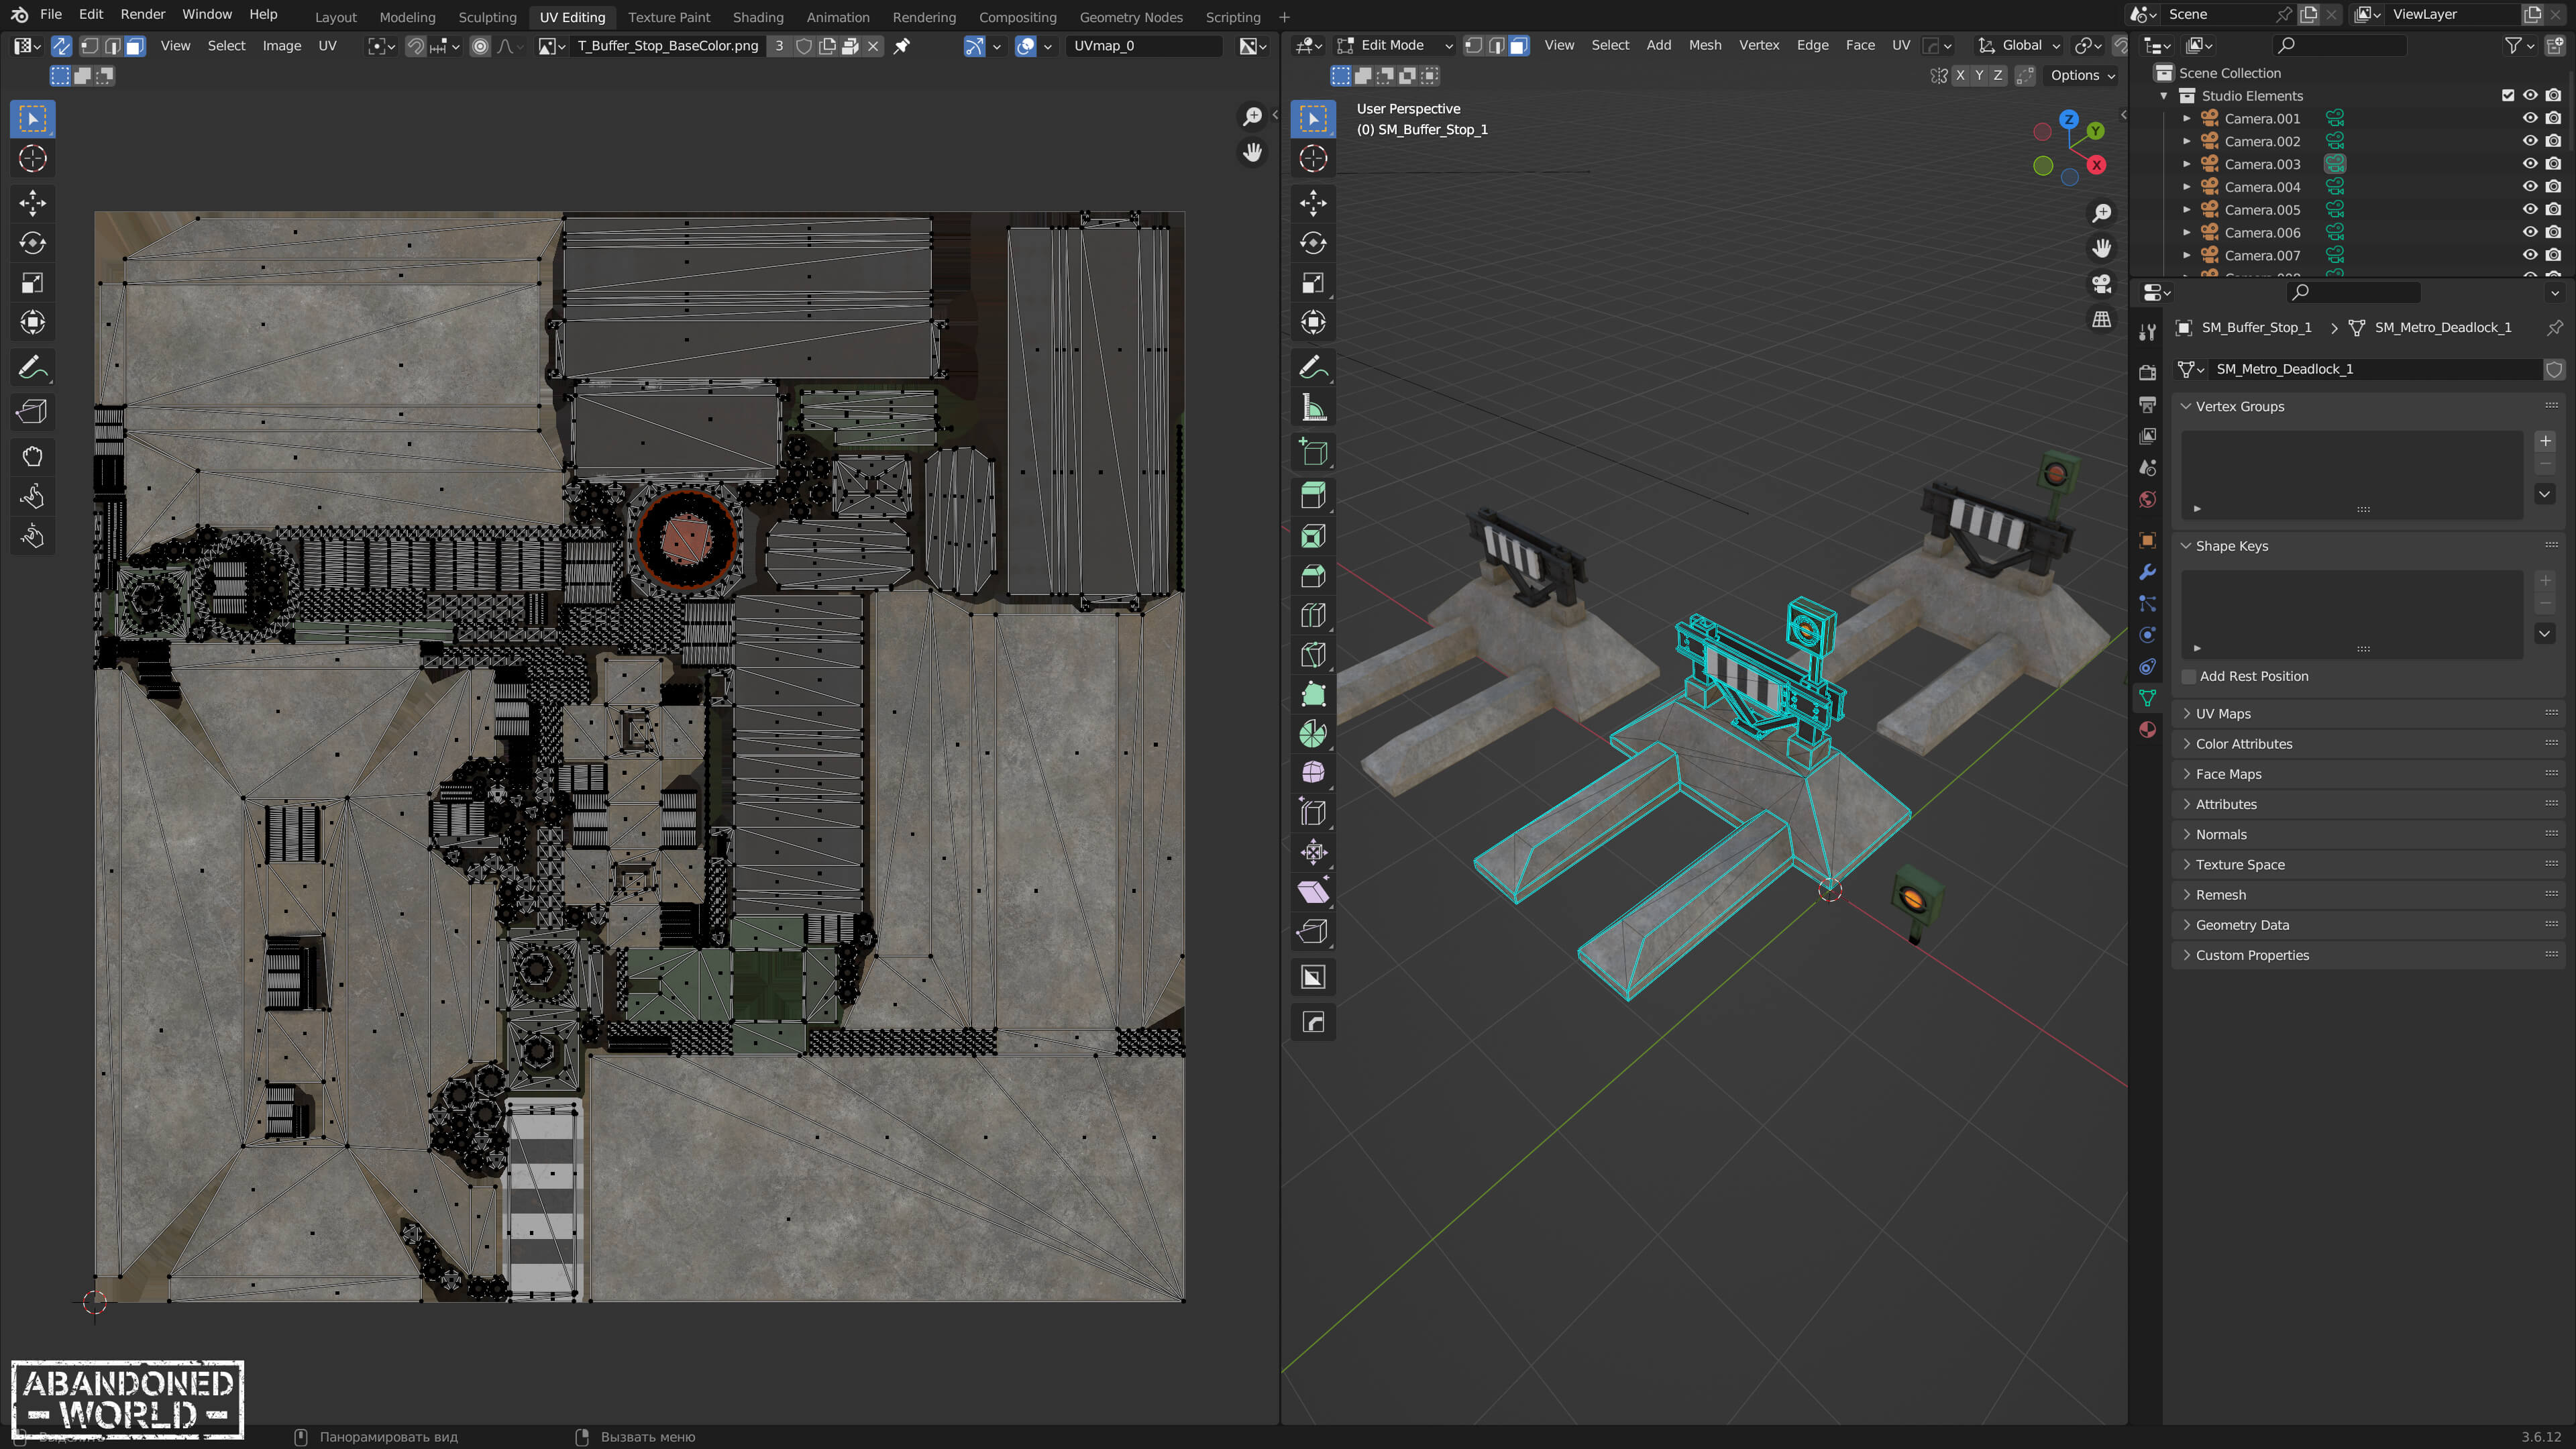This screenshot has width=2576, height=1449.
Task: Open the Modifiers properties tab
Action: pyautogui.click(x=2147, y=572)
